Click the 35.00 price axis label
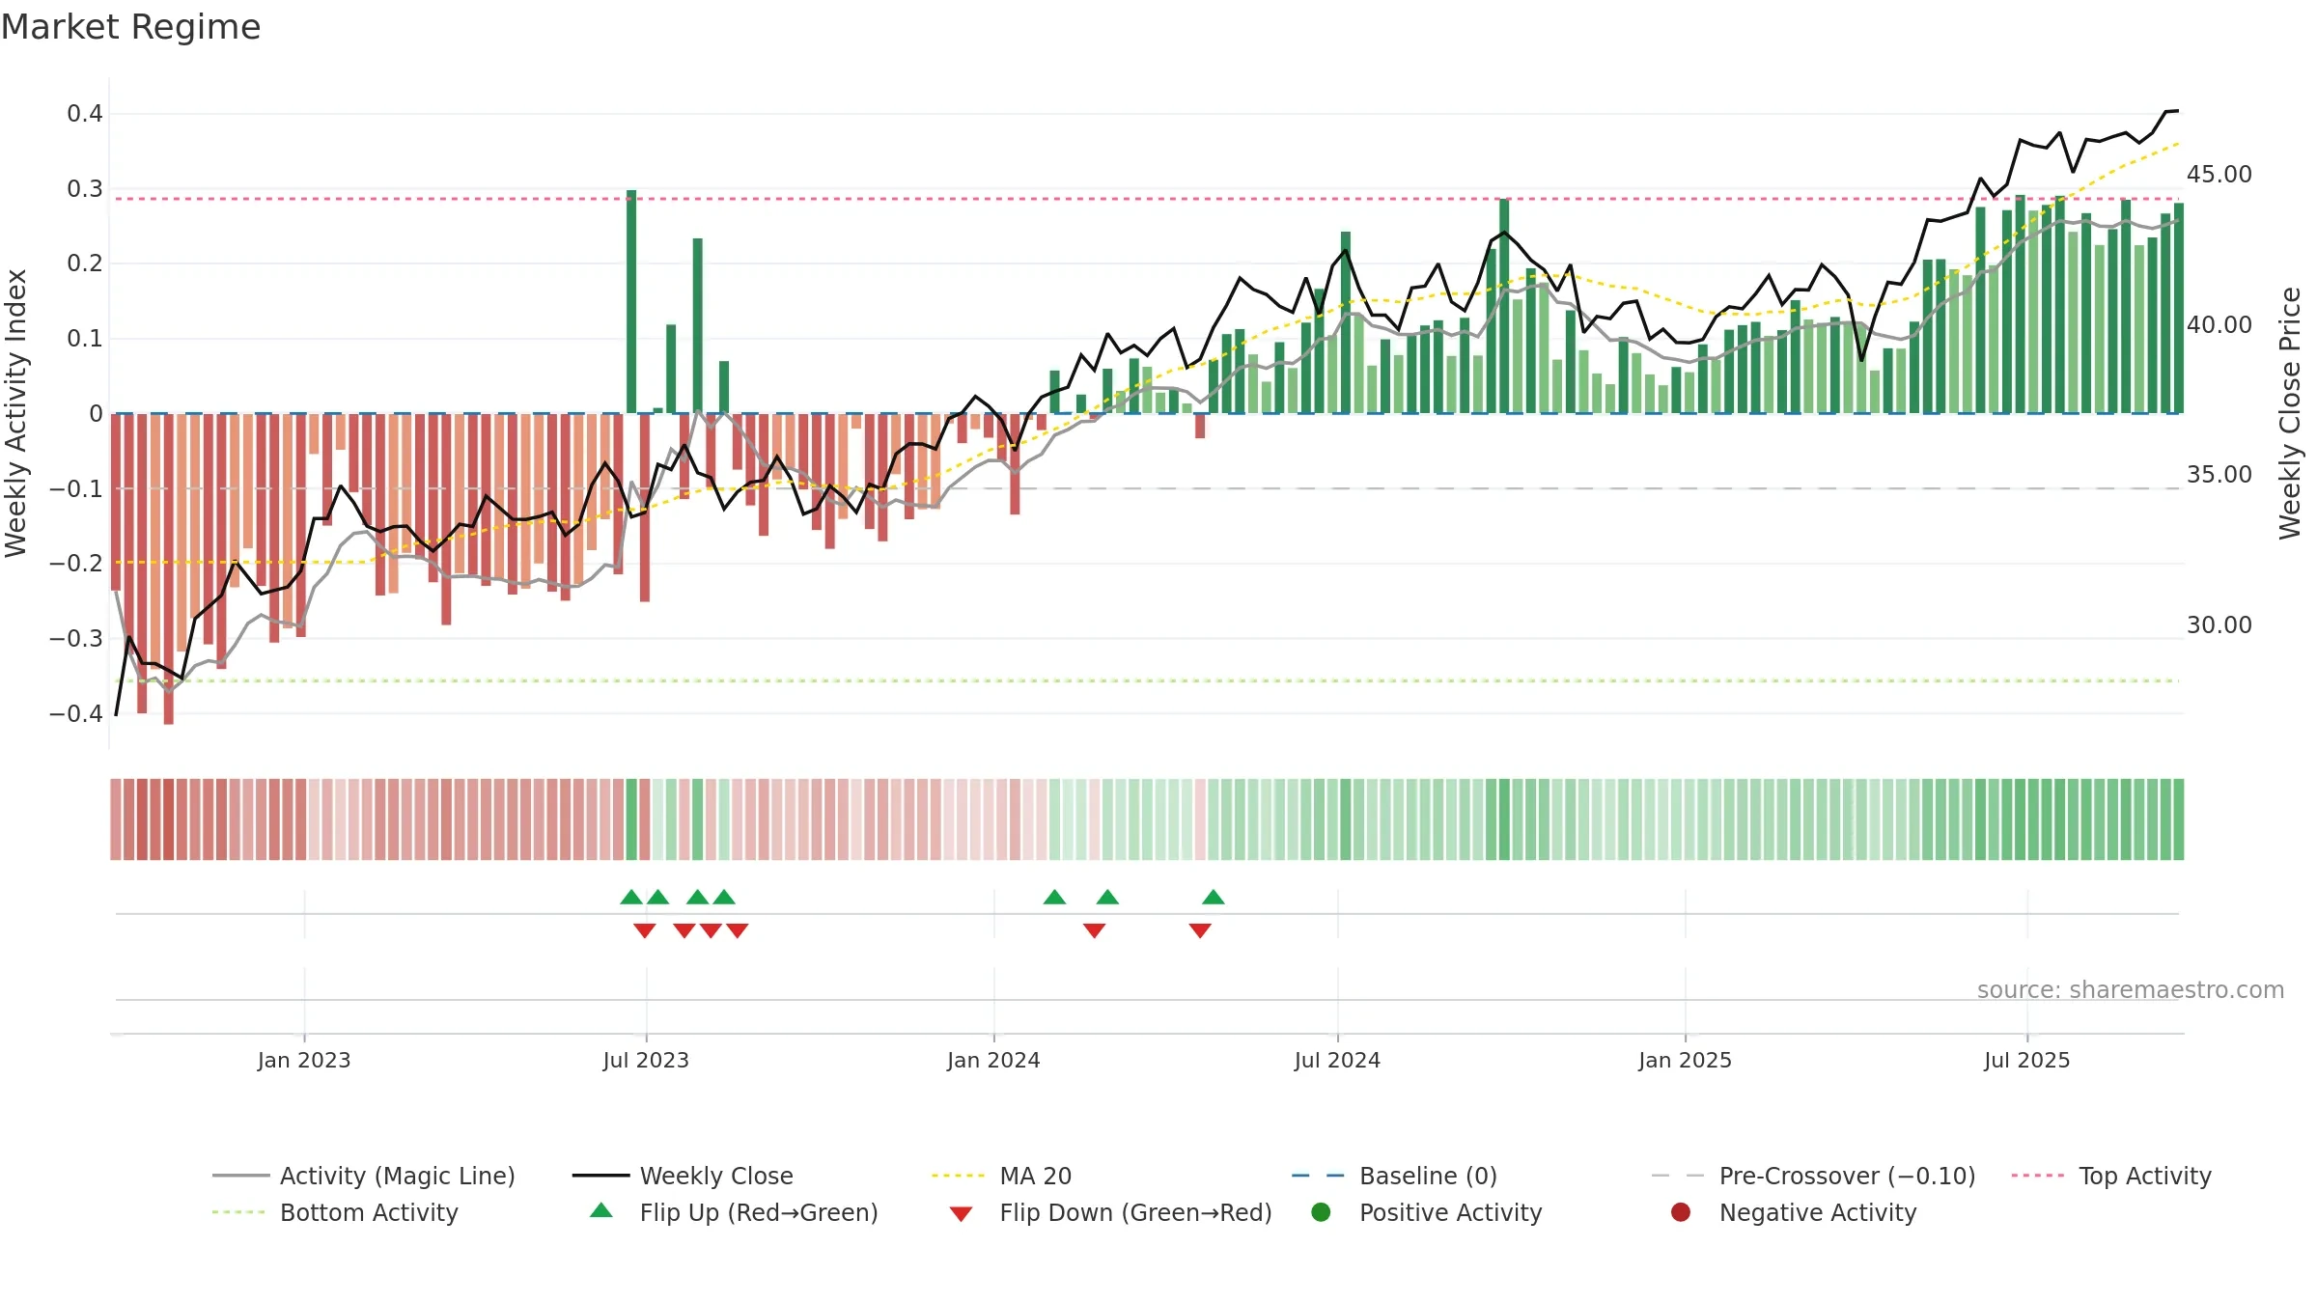The image size is (2317, 1303). click(2219, 475)
